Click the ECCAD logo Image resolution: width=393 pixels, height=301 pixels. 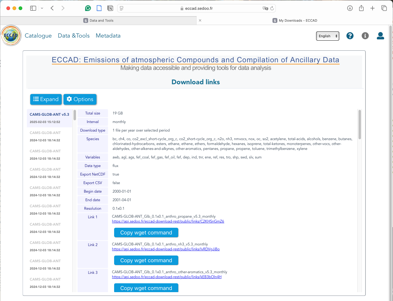click(11, 35)
